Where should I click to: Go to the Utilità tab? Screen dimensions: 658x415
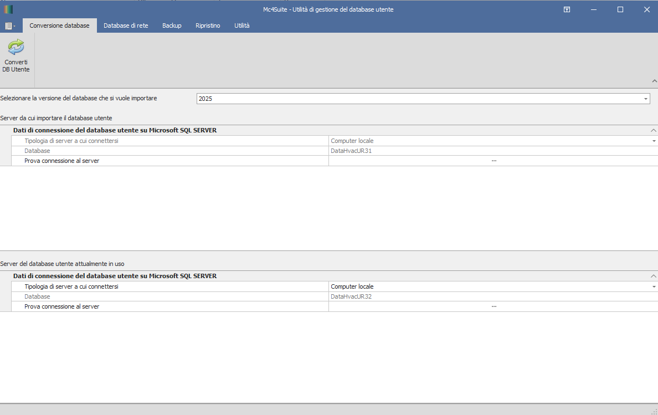241,25
